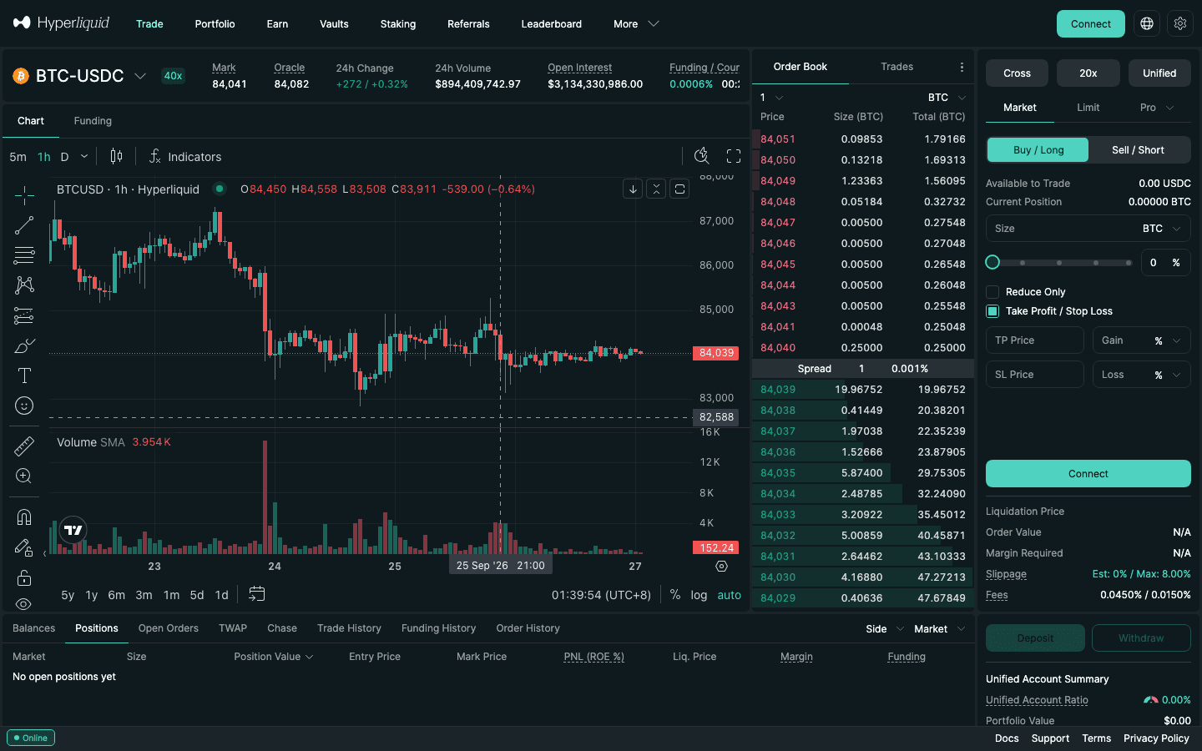Enter fullscreen chart mode
1202x751 pixels.
(x=734, y=156)
